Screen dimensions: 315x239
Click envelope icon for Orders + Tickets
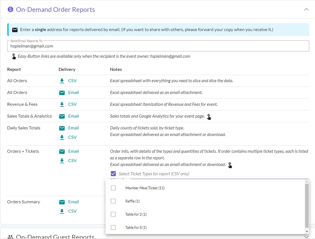[x=62, y=151]
